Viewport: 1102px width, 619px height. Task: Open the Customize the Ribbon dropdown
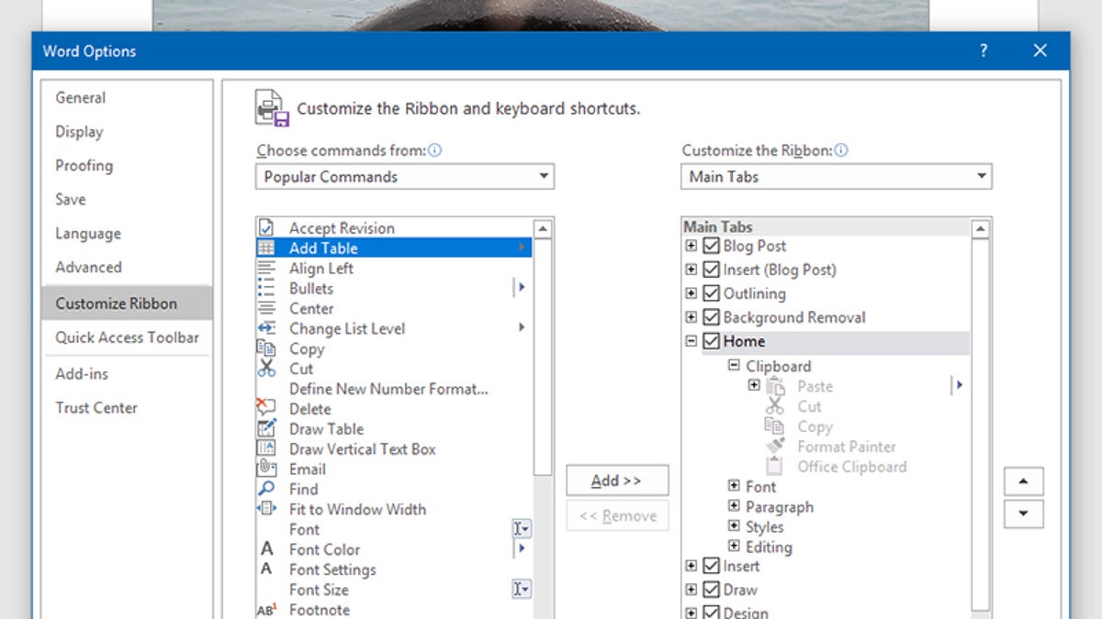(837, 176)
